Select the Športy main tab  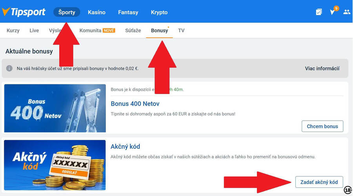(67, 12)
